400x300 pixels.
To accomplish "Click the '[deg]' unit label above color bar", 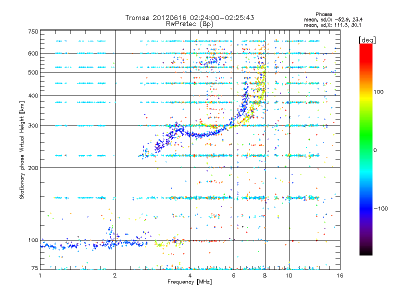I will [x=367, y=40].
